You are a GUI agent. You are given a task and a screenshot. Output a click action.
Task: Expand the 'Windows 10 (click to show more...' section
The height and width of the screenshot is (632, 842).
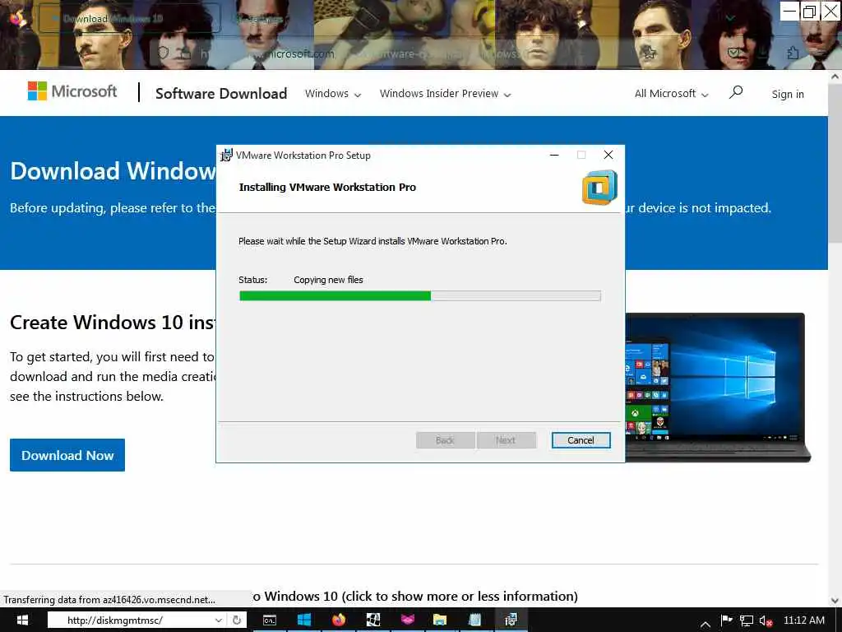click(414, 596)
